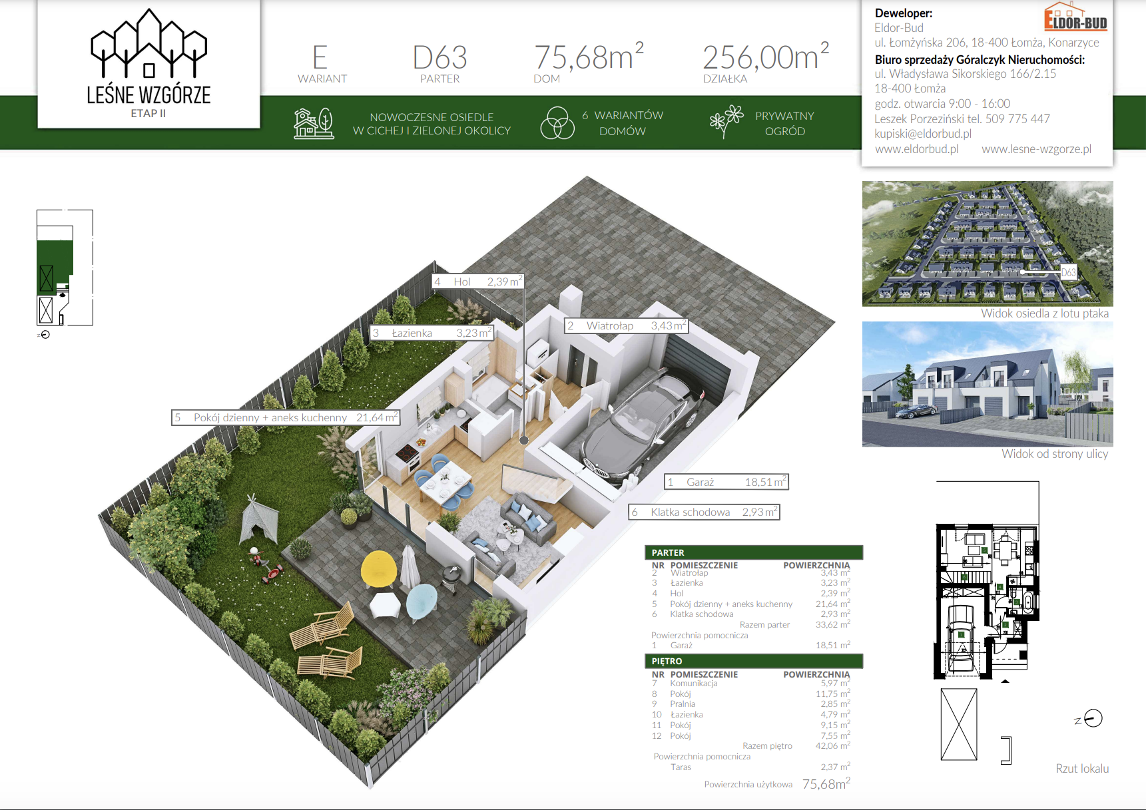Screen dimensions: 1146x810
Task: Click the Wiatrołap 3,43 m² room label
Action: pos(625,325)
